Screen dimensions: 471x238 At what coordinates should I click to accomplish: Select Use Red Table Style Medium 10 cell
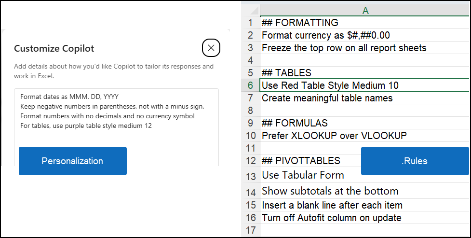click(365, 85)
